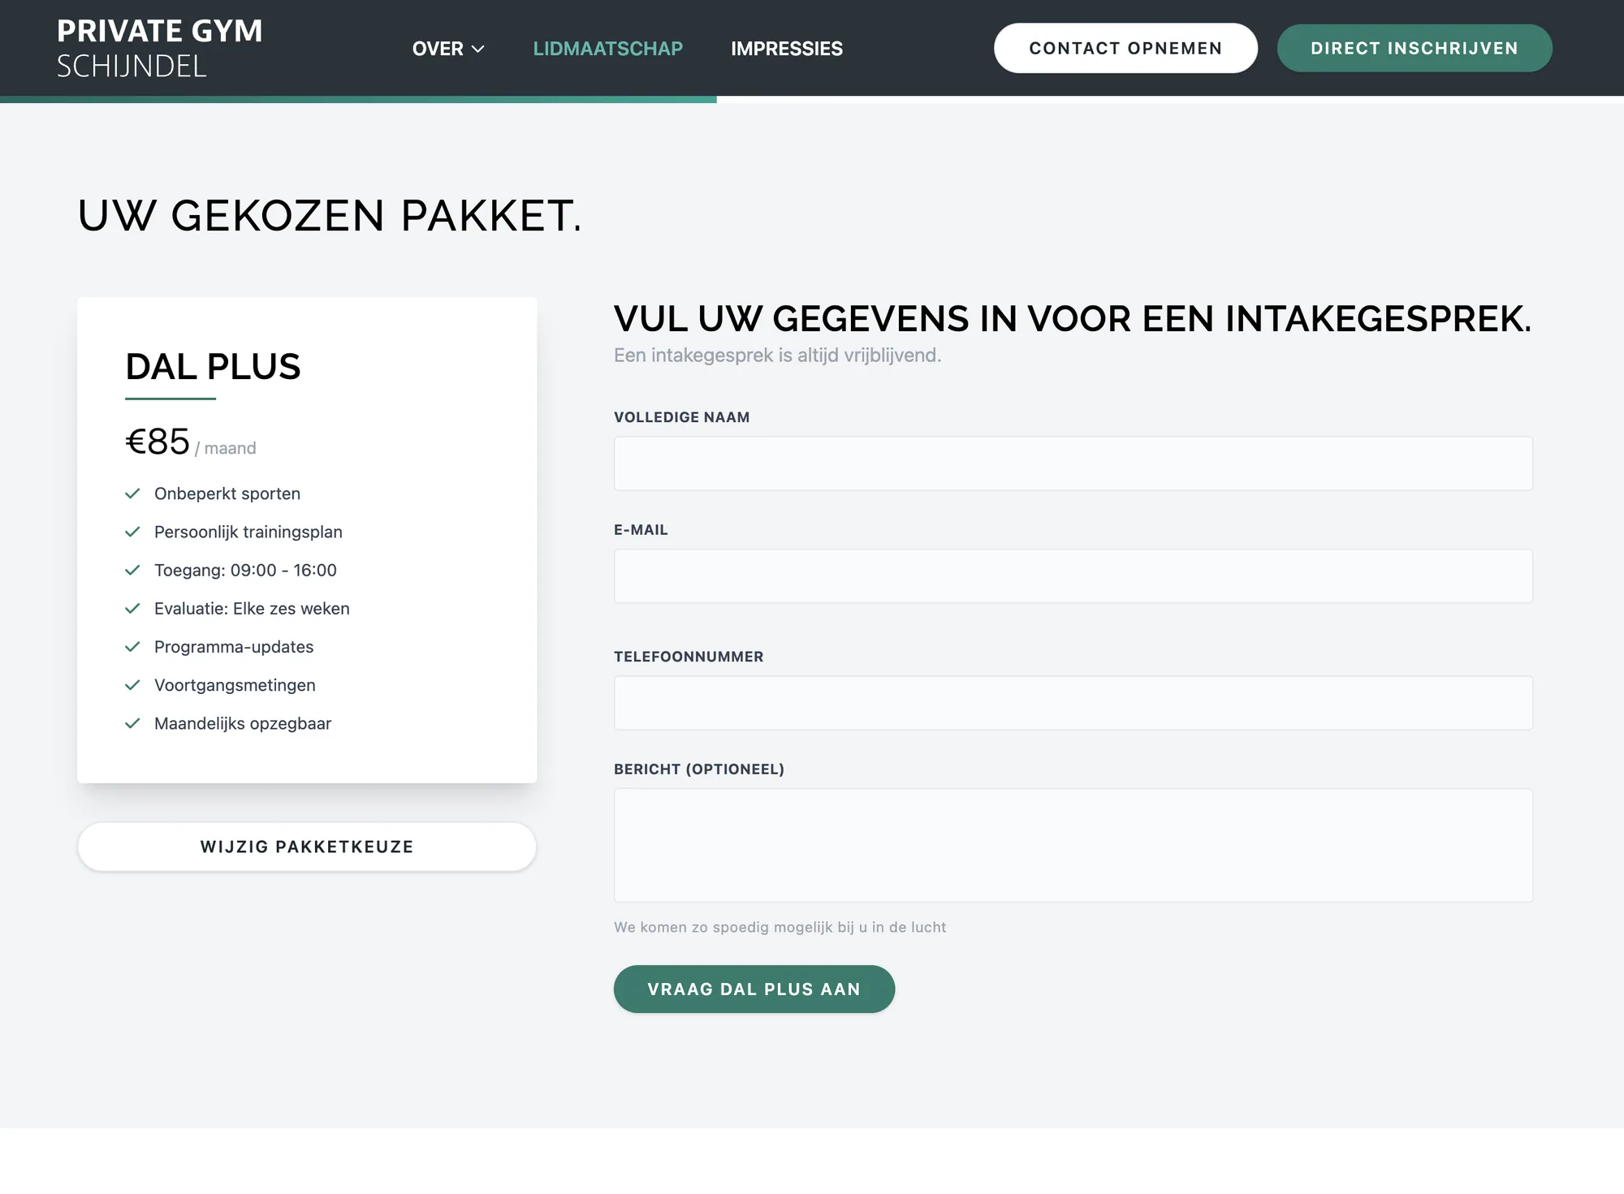Expand the OVER dropdown chevron
Viewport: 1624px width, 1194px height.
coord(478,49)
